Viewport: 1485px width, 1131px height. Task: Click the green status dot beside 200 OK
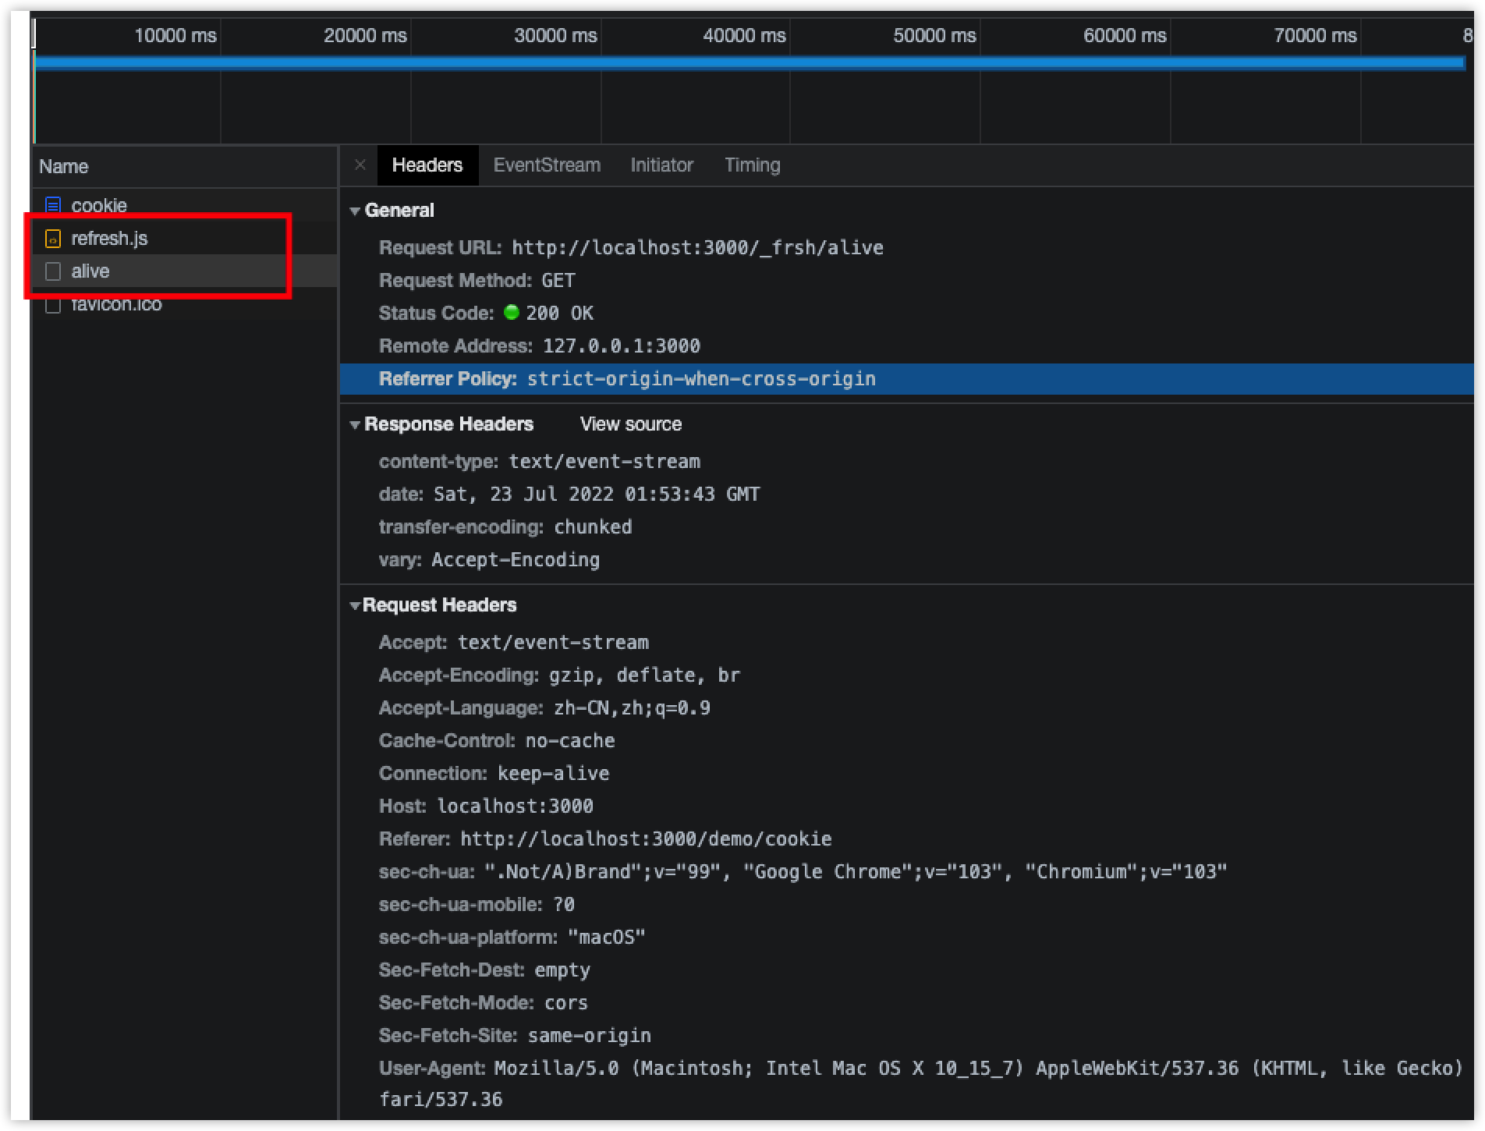511,313
